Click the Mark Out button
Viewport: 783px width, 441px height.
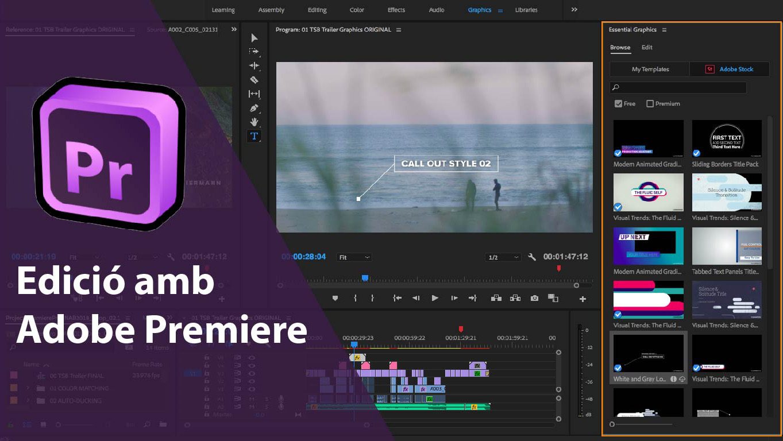tap(372, 298)
